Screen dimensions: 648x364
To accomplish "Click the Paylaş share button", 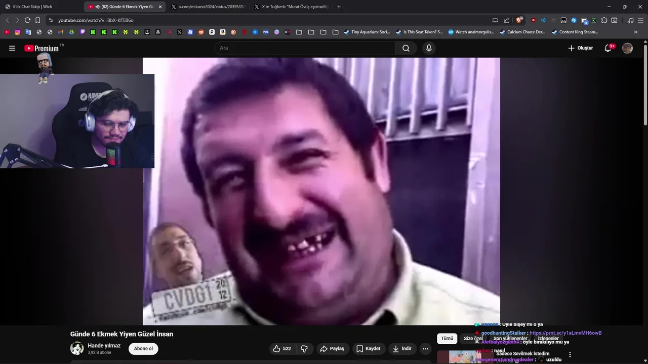I will click(x=332, y=348).
